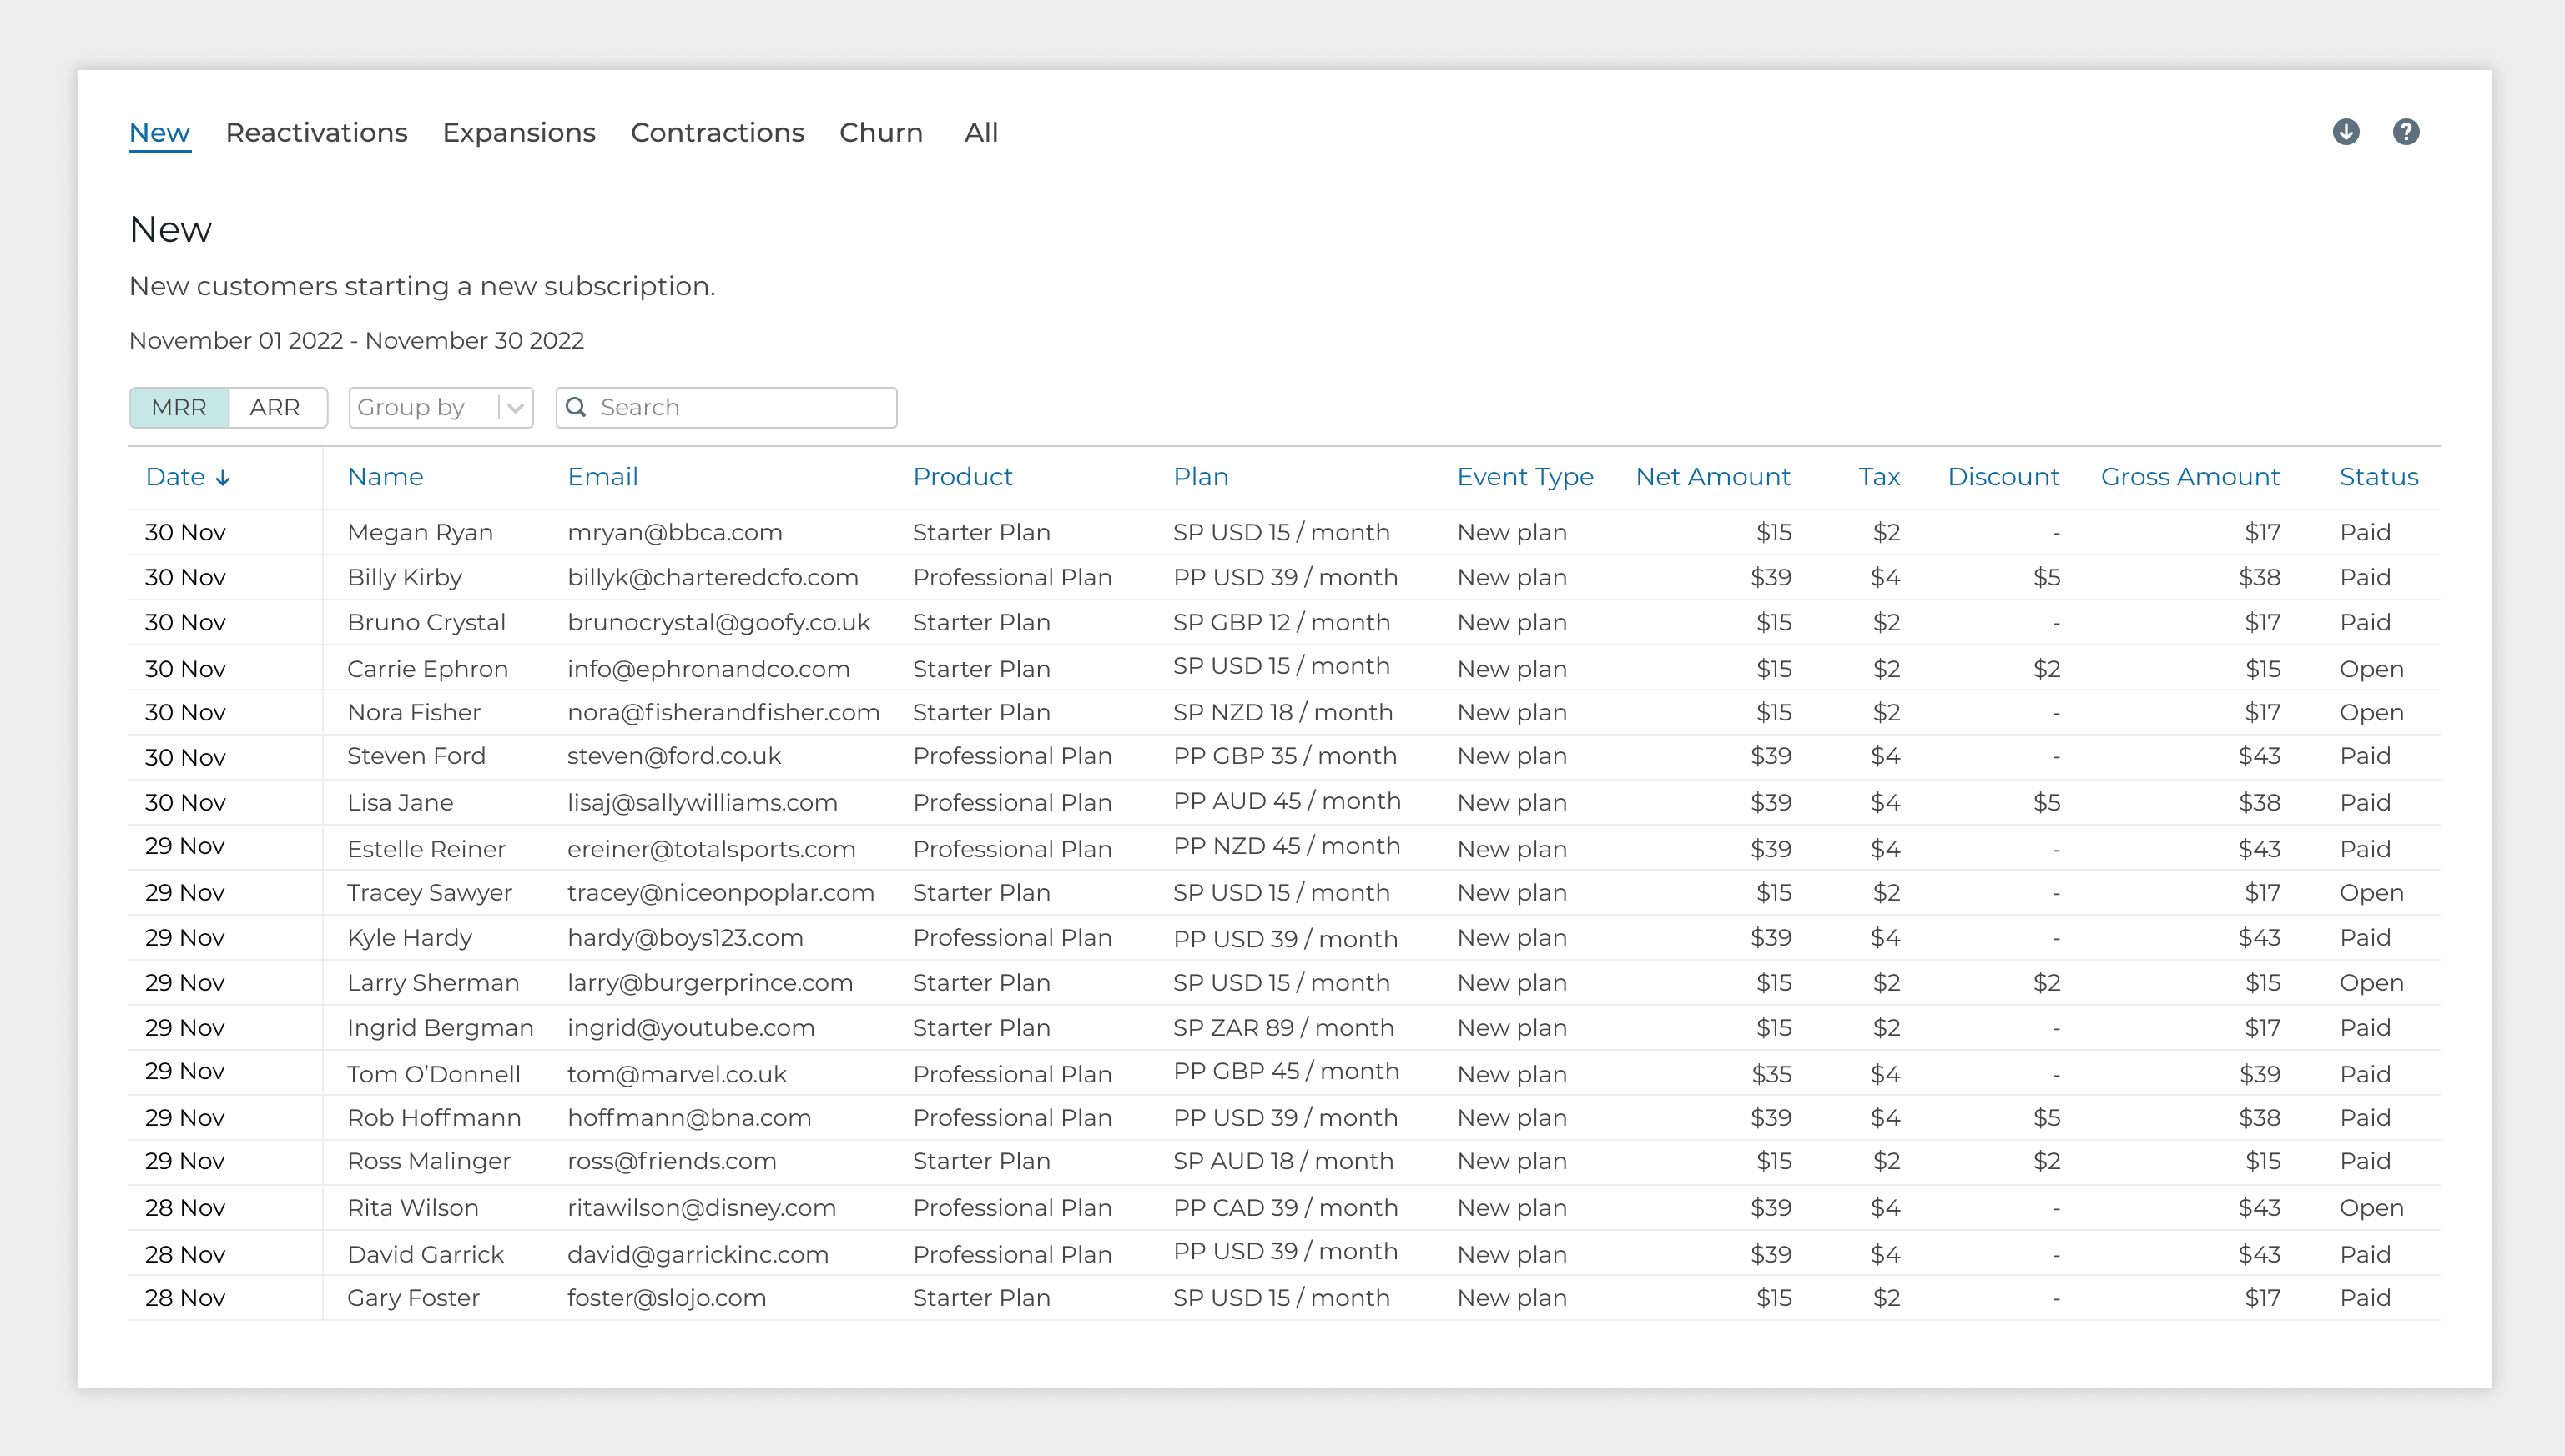Switch to the Churn tab
Viewport: 2565px width, 1456px height.
(881, 132)
